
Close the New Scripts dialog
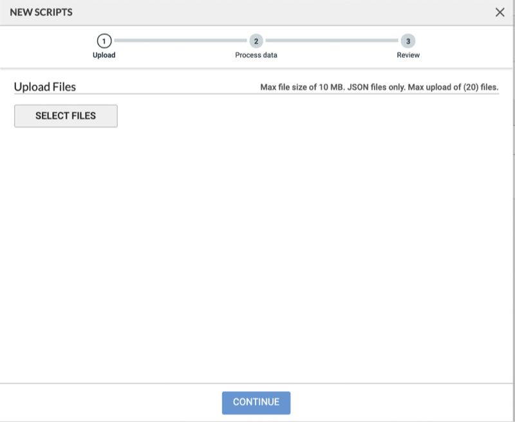coord(500,12)
